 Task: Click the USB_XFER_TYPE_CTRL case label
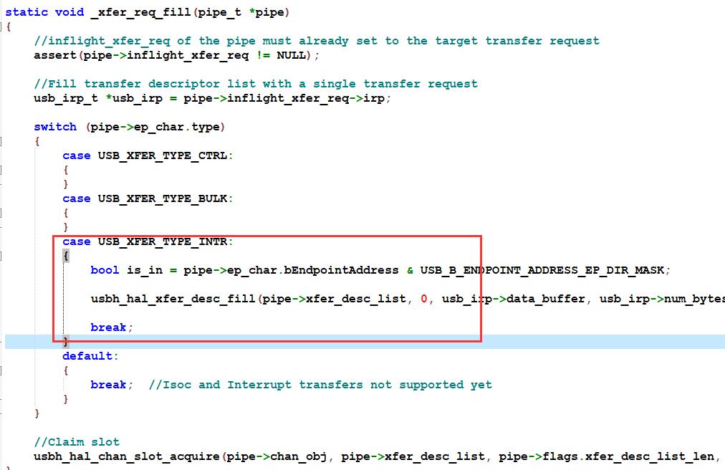pyautogui.click(x=163, y=155)
